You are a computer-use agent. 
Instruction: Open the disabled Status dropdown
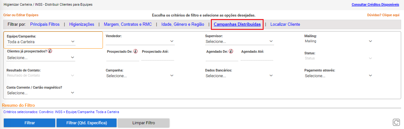(x=339, y=58)
